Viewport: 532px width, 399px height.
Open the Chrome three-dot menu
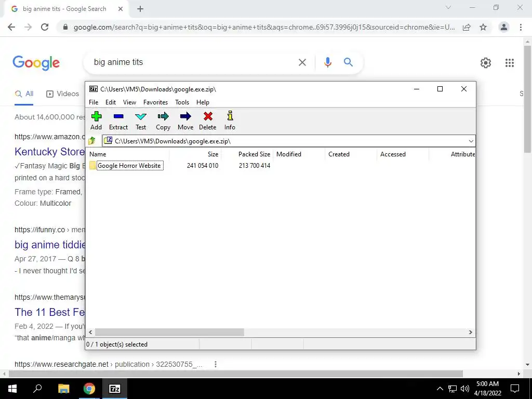tap(521, 27)
